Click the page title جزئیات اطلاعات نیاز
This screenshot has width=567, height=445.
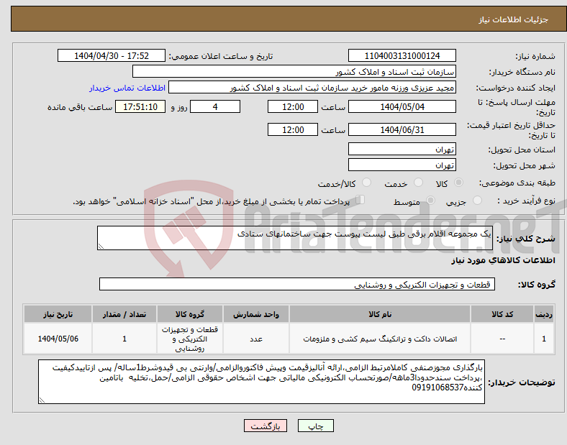click(514, 19)
